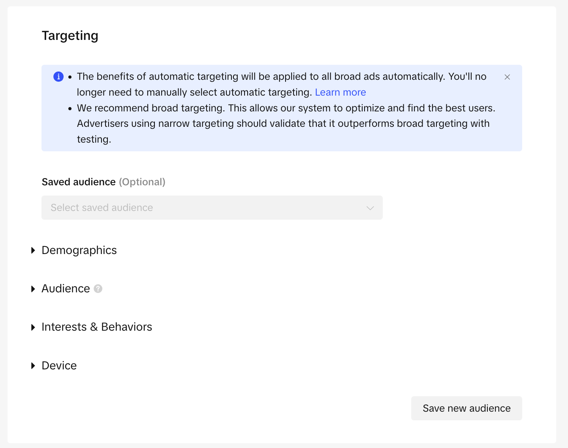This screenshot has height=448, width=568.
Task: Click the question mark help icon beside Audience
Action: [x=98, y=289]
